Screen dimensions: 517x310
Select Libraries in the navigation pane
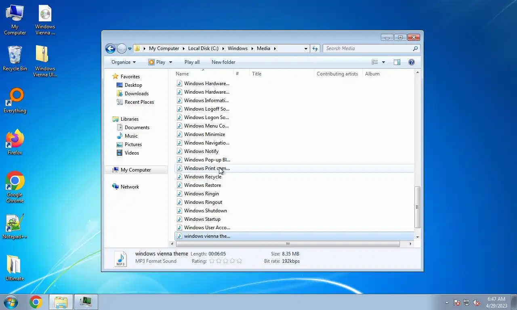pyautogui.click(x=130, y=119)
